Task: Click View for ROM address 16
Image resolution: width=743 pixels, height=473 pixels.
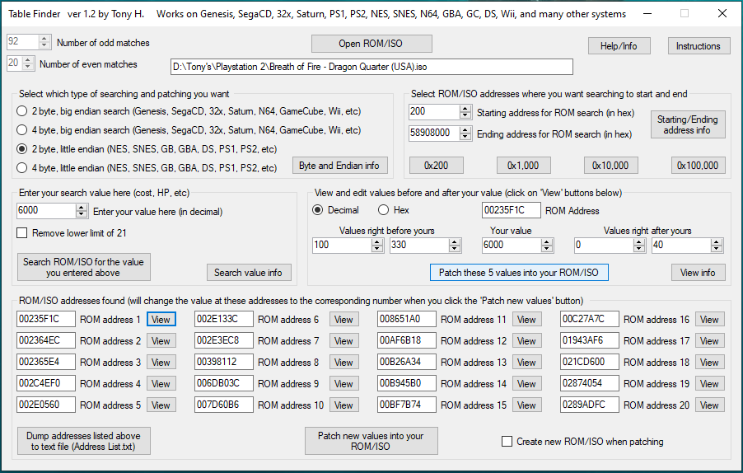Action: coord(709,319)
